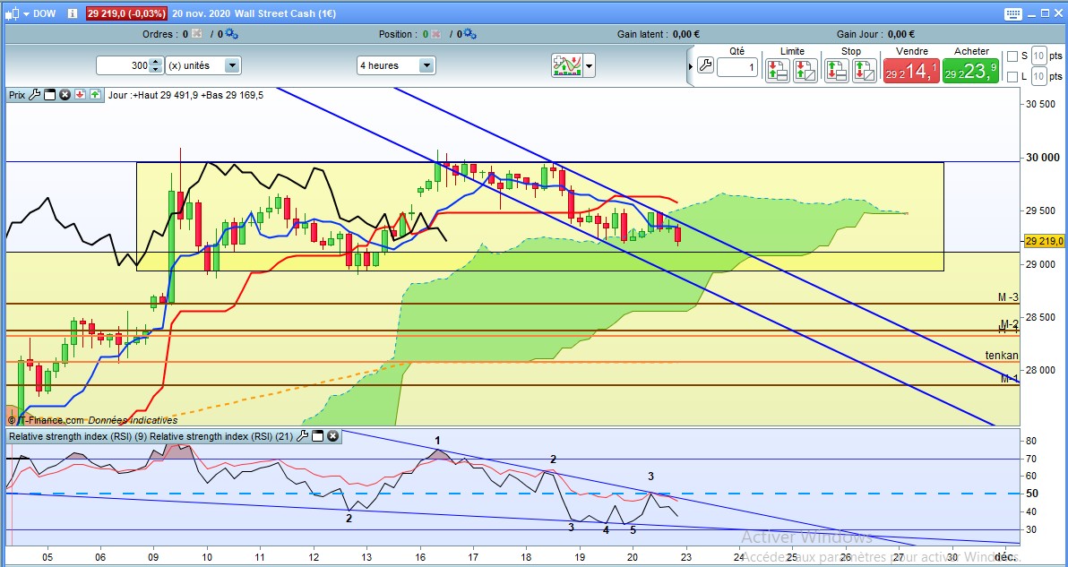Click the 300 units input field

click(124, 65)
